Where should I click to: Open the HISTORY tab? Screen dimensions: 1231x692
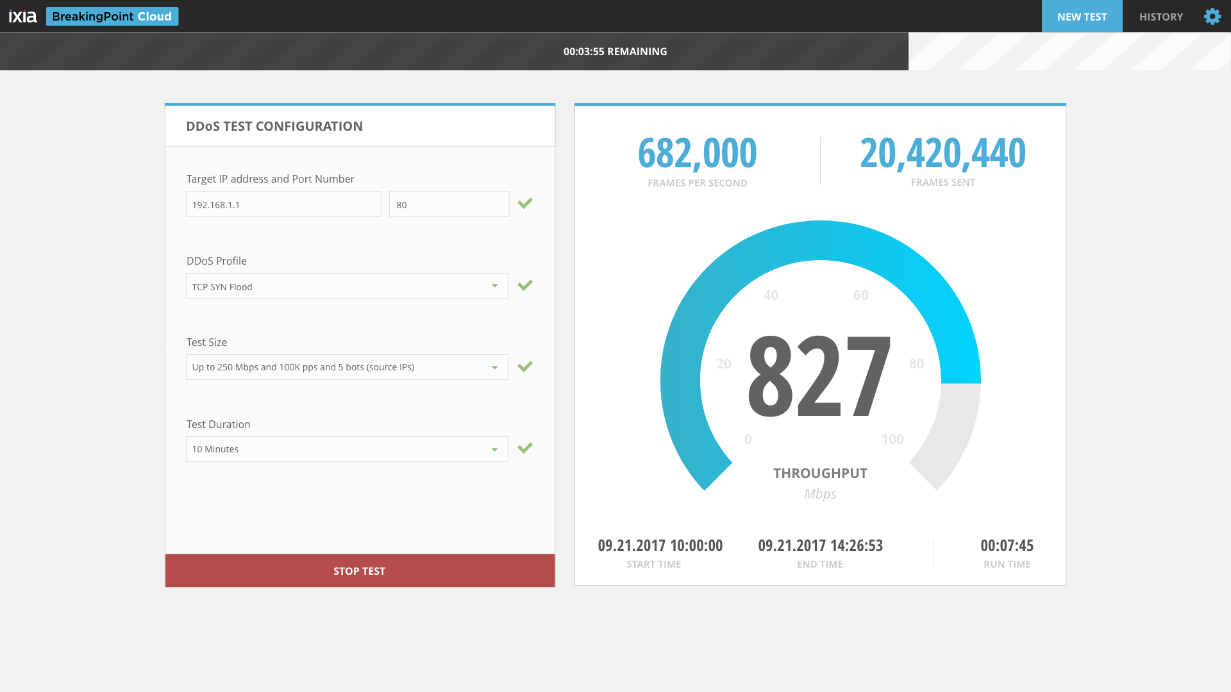(1160, 17)
